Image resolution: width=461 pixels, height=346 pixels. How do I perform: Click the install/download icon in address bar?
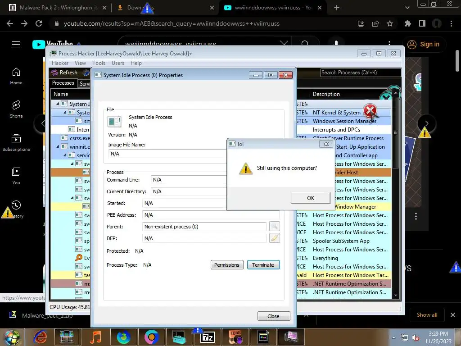(361, 23)
